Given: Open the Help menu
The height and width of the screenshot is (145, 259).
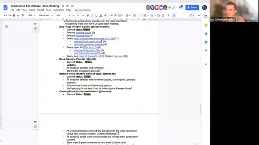Looking at the screenshot, I should pos(68,10).
